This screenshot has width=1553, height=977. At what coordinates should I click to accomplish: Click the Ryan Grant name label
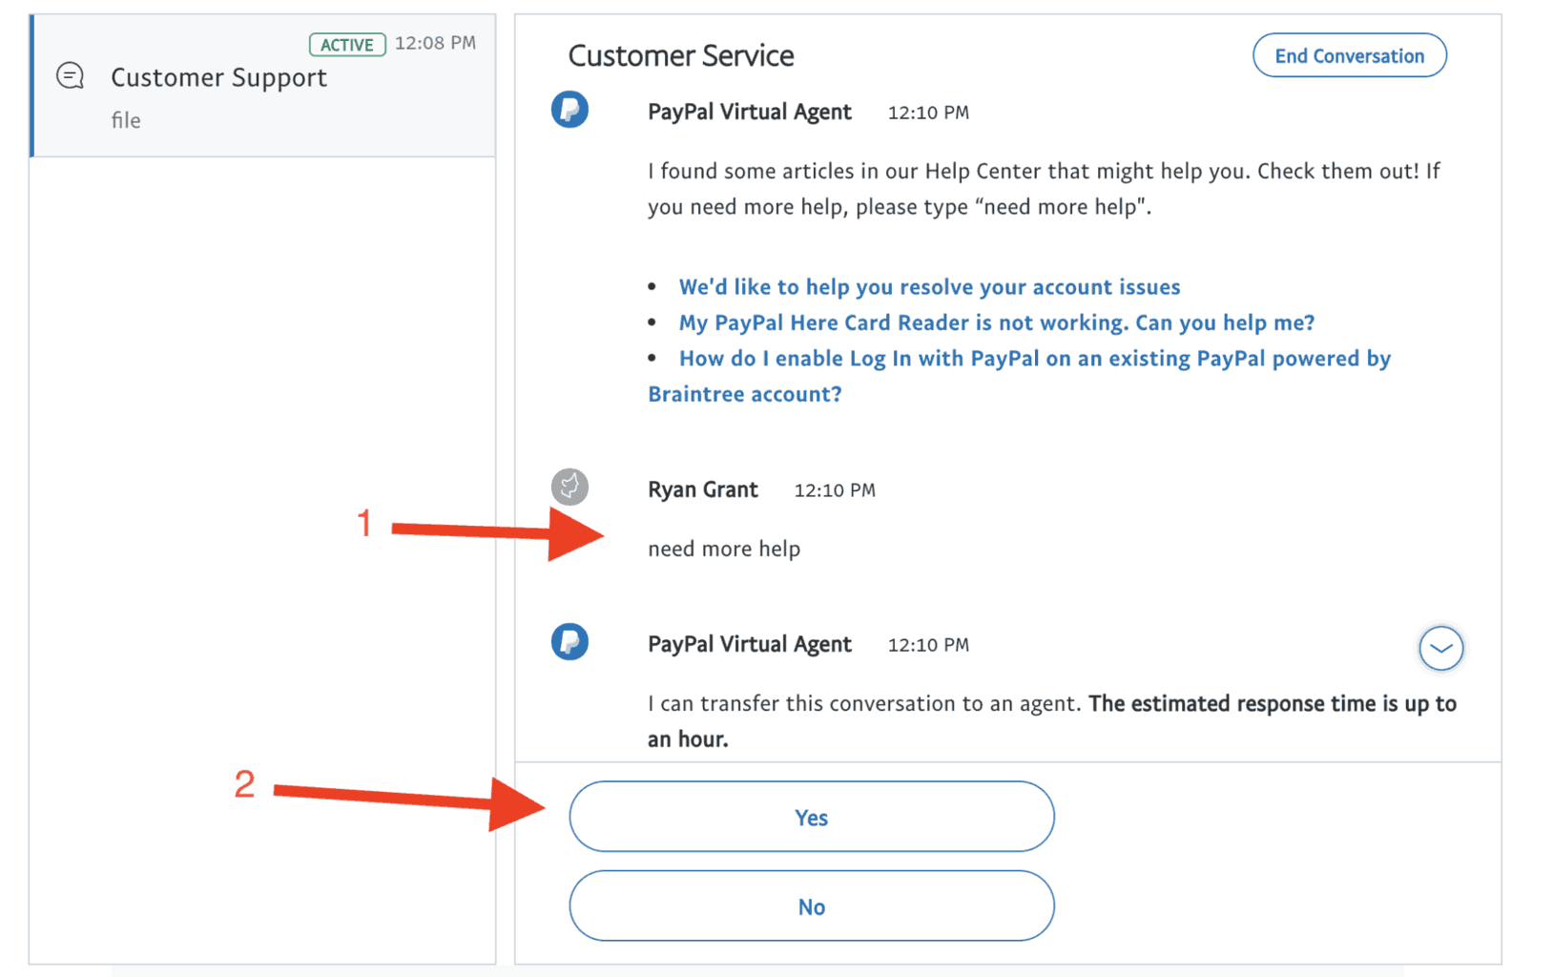pyautogui.click(x=703, y=488)
